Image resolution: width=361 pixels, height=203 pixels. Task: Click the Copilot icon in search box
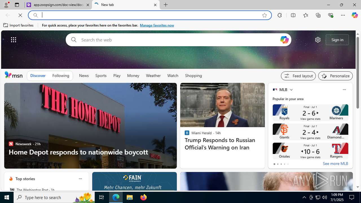pos(284,40)
